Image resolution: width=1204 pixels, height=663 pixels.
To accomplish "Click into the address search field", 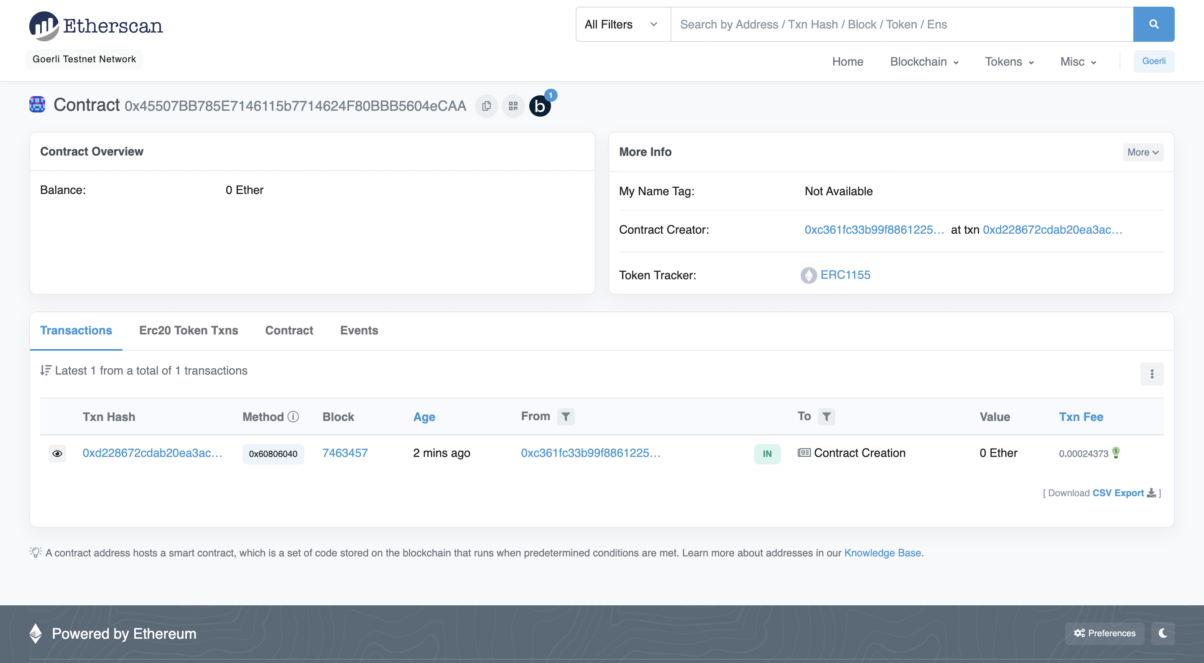I will [901, 24].
